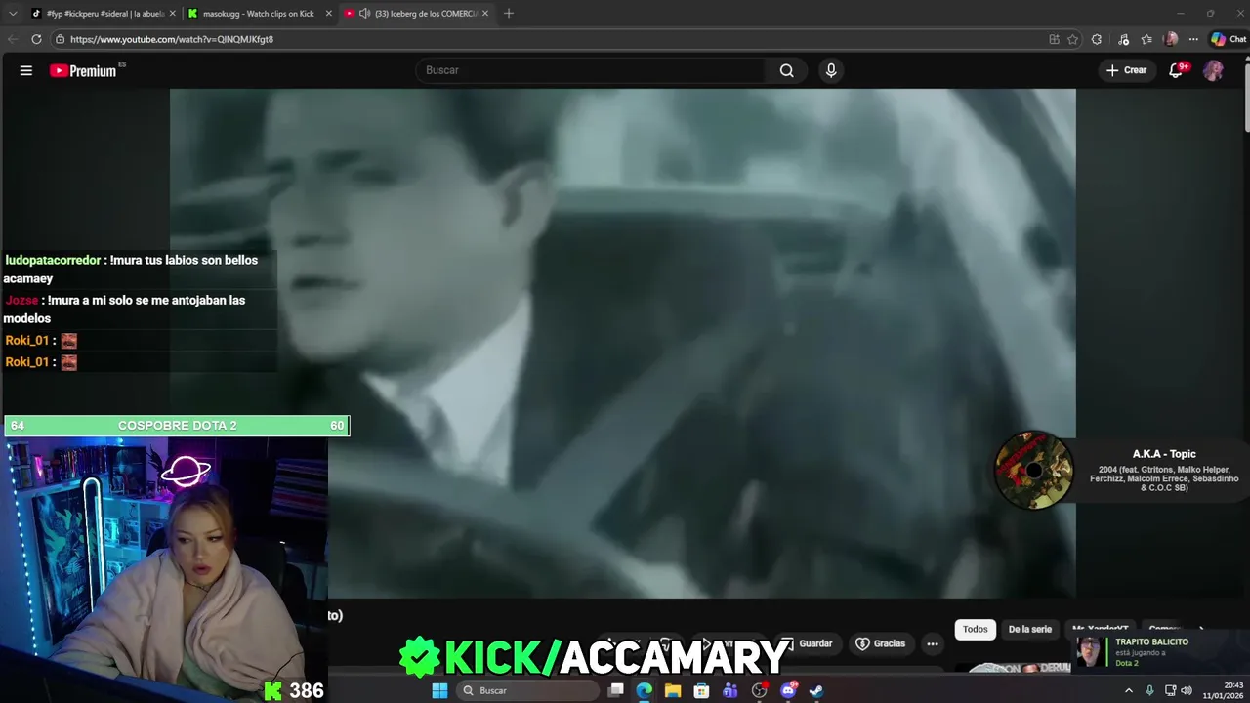Open the YouTube account avatar menu
Screen dimensions: 1250x703
click(1213, 70)
